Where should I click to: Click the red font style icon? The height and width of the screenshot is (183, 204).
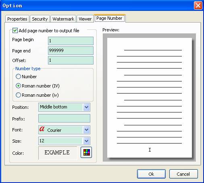pyautogui.click(x=42, y=129)
